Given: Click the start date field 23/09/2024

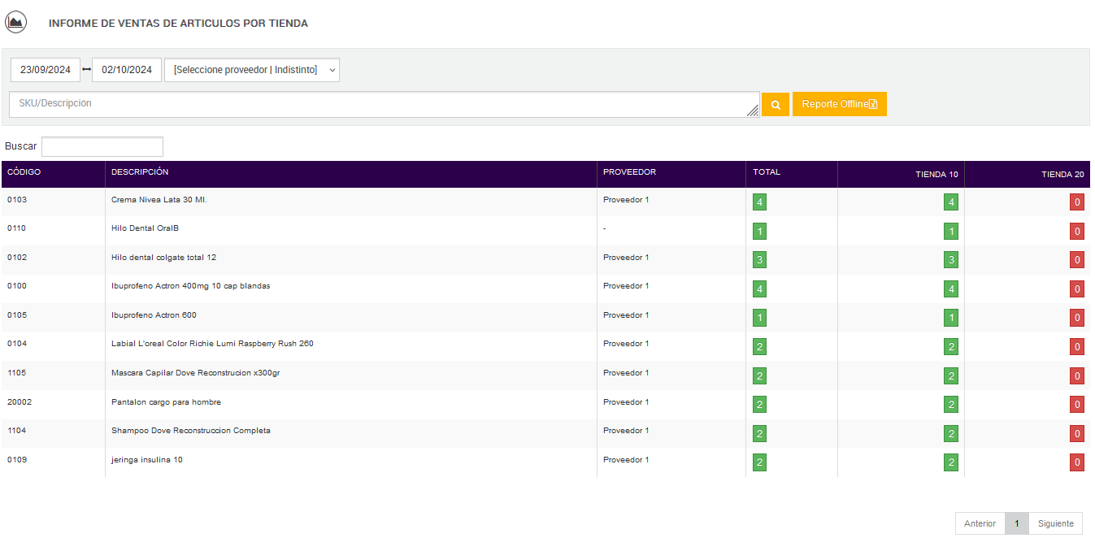Looking at the screenshot, I should pos(46,70).
